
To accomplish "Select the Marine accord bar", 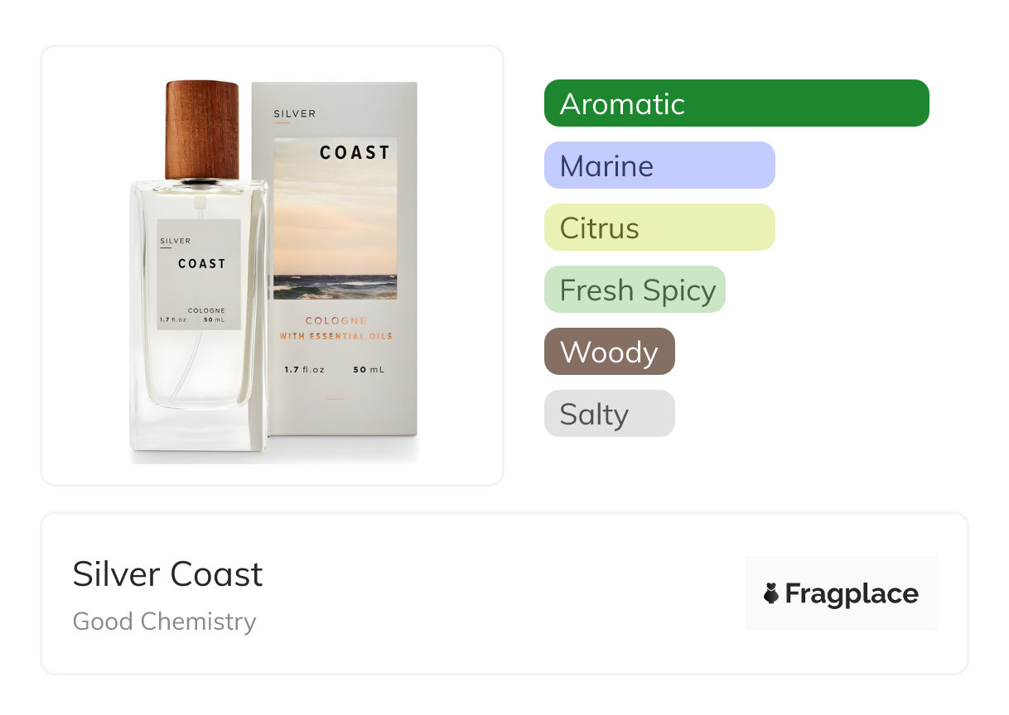I will pos(659,166).
